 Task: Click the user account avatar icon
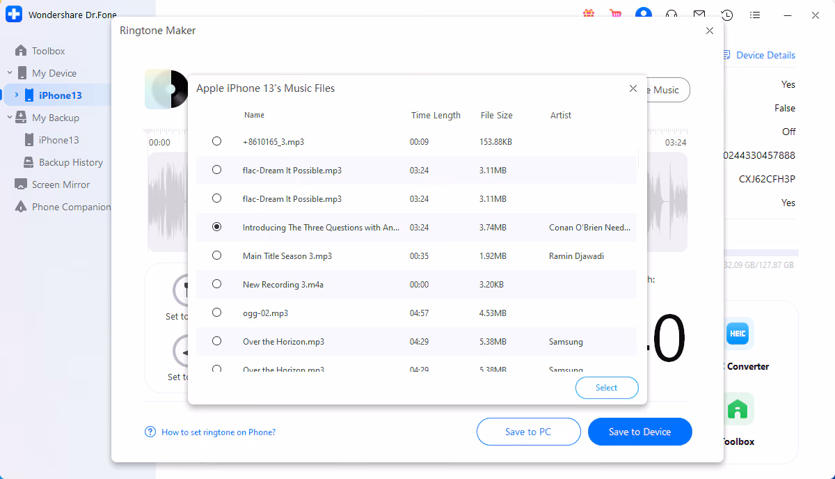pos(644,14)
